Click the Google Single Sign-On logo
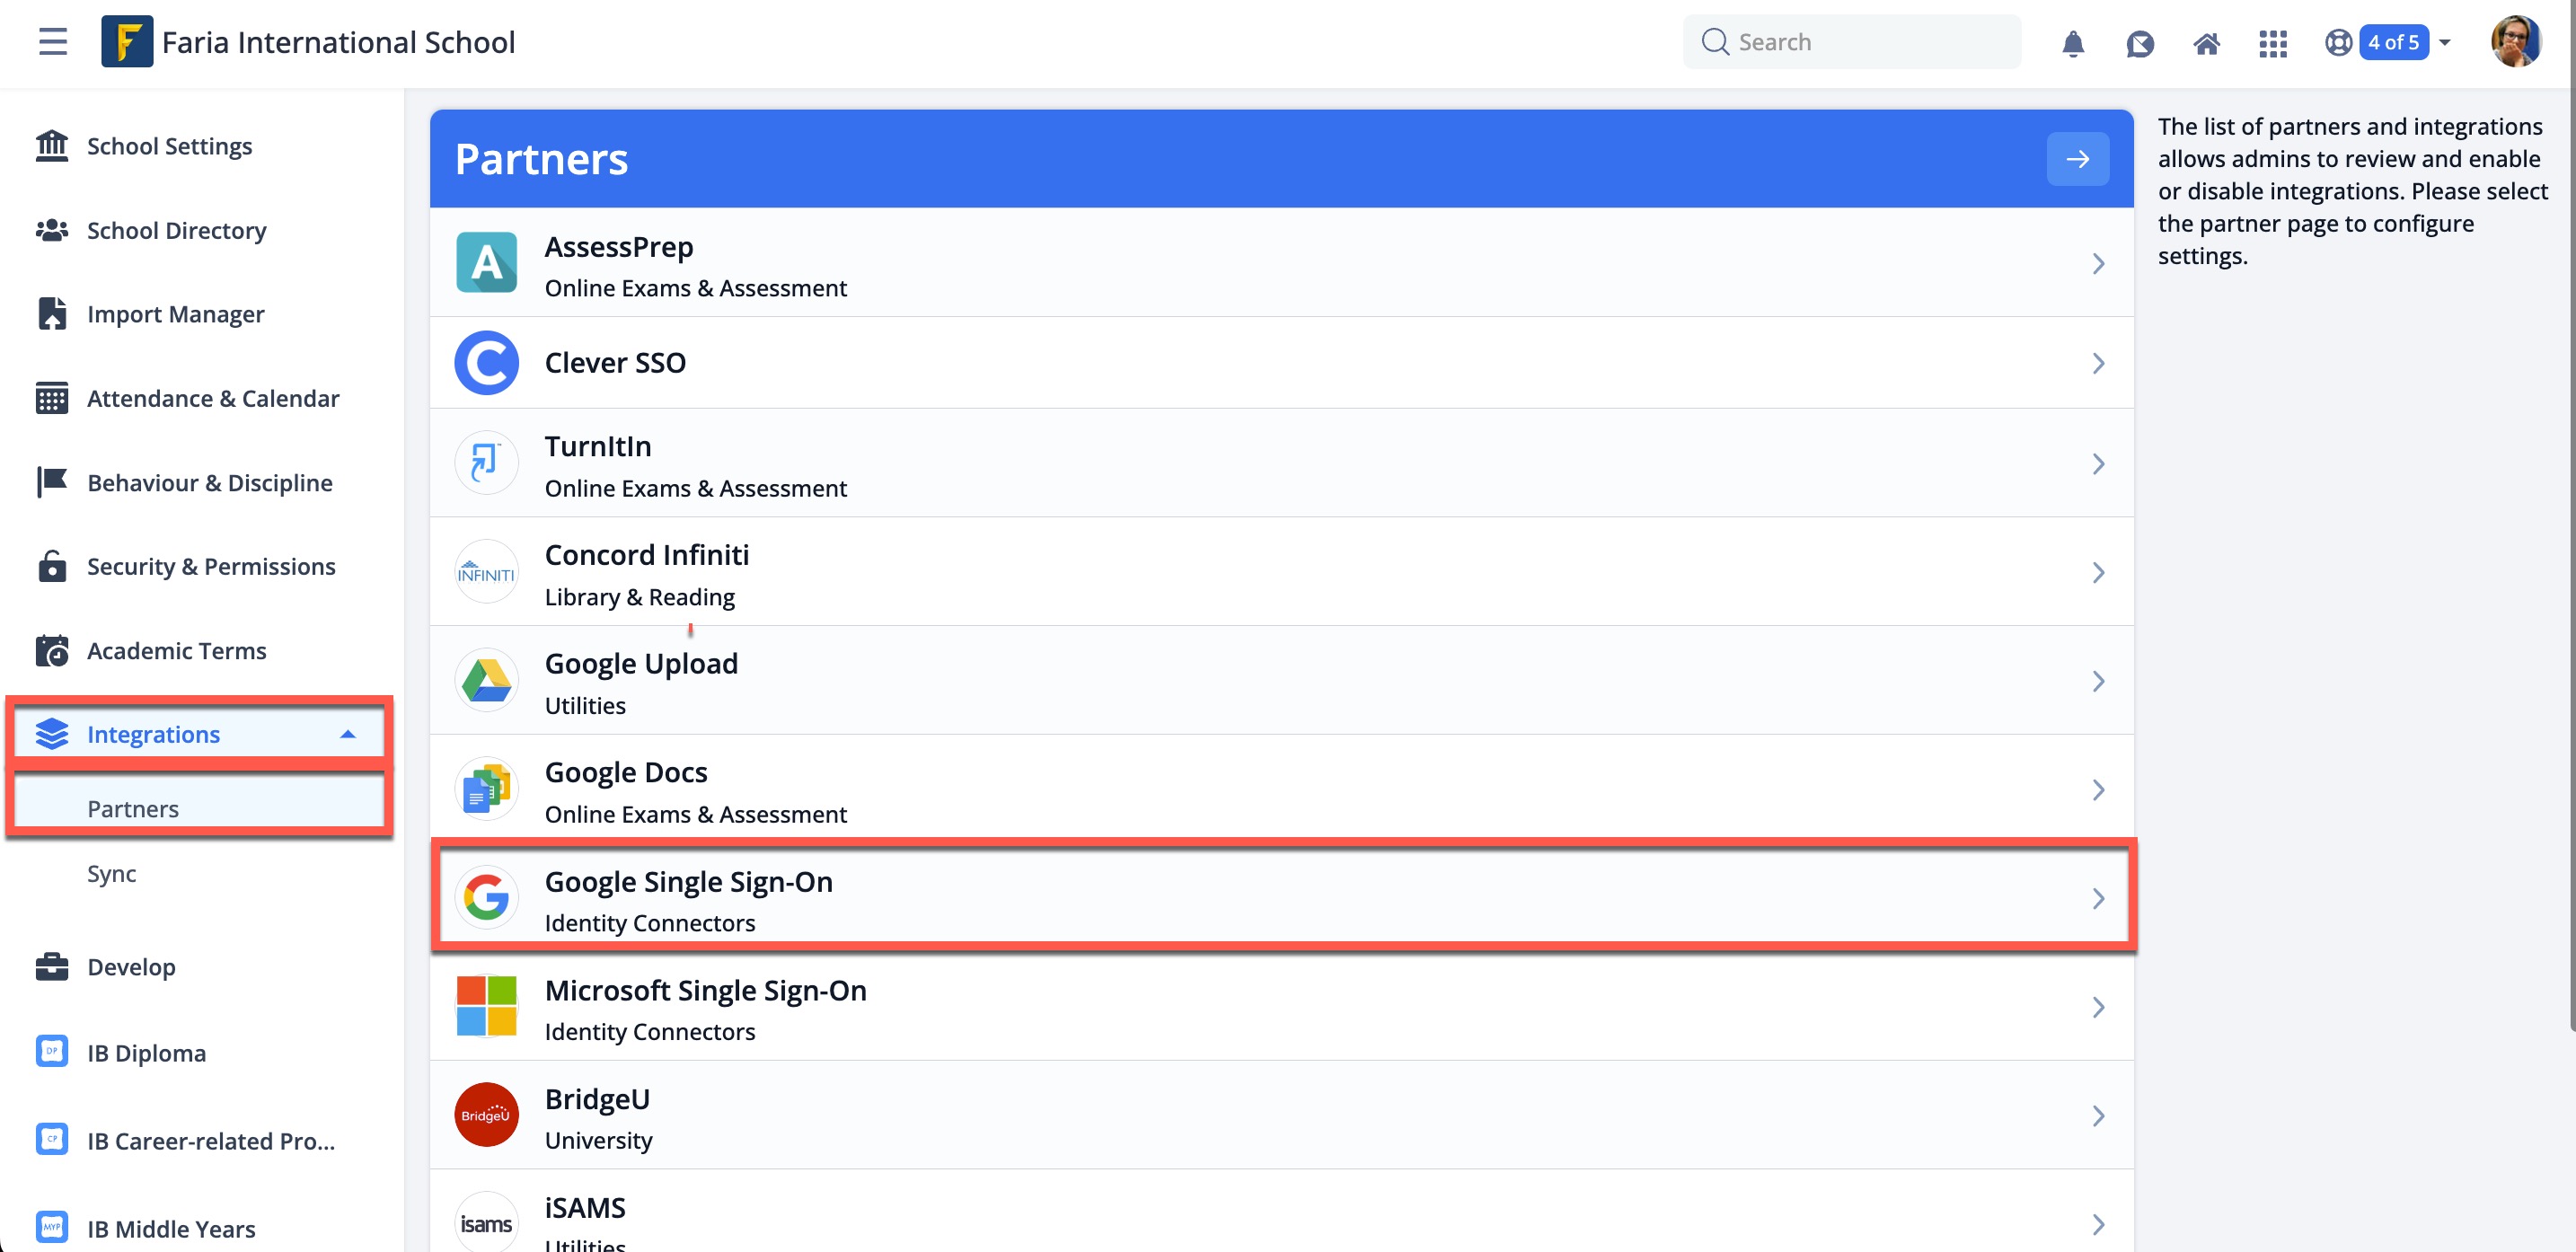 pyautogui.click(x=486, y=898)
